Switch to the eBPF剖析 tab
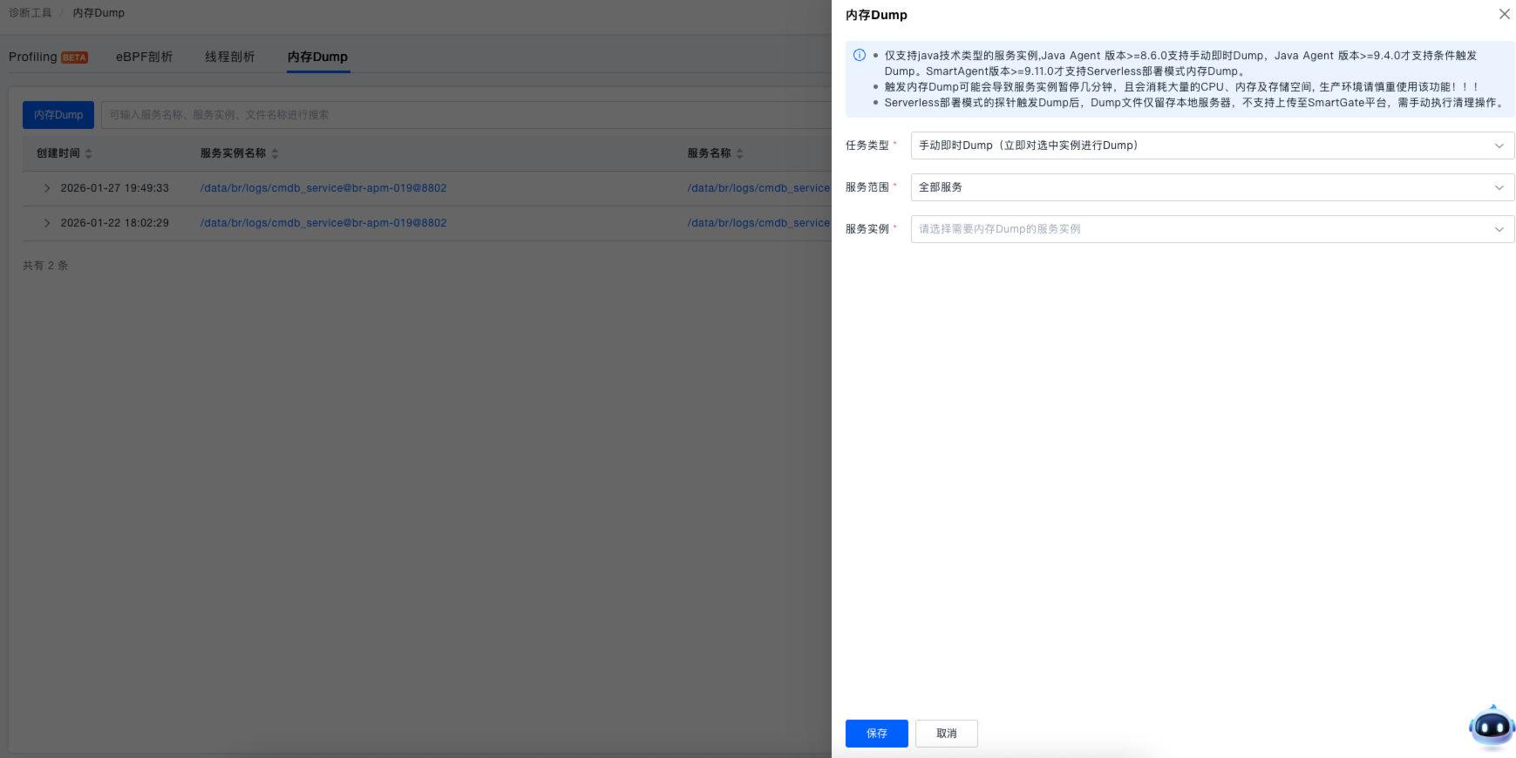Viewport: 1516px width, 758px height. 144,57
